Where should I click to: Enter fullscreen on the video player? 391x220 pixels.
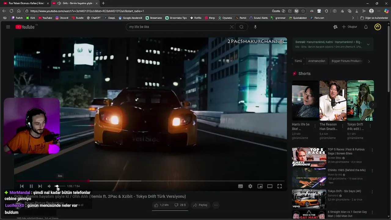tap(280, 186)
